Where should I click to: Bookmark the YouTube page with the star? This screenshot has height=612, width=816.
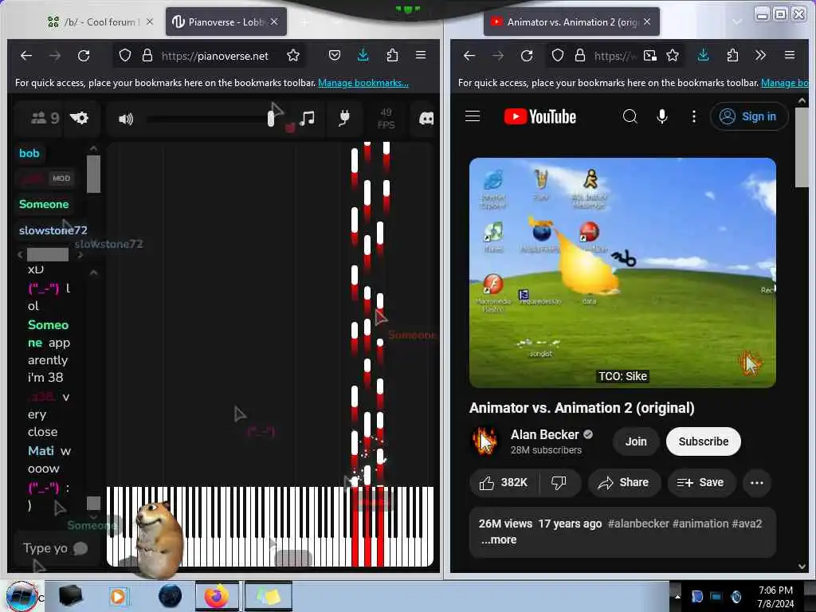click(x=673, y=55)
